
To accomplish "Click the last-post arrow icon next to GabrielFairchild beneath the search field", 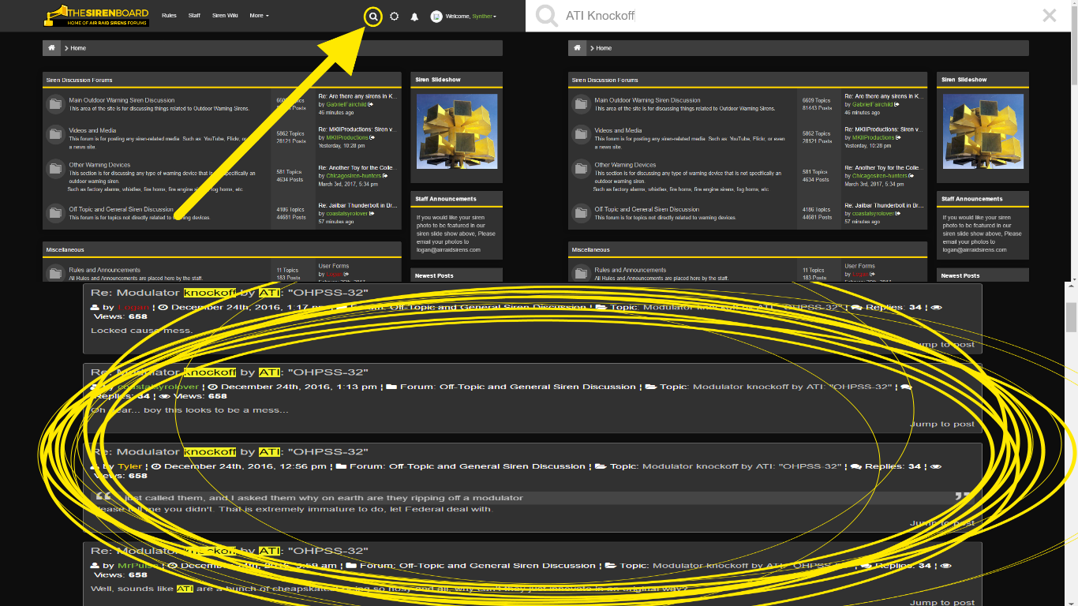I will point(896,104).
